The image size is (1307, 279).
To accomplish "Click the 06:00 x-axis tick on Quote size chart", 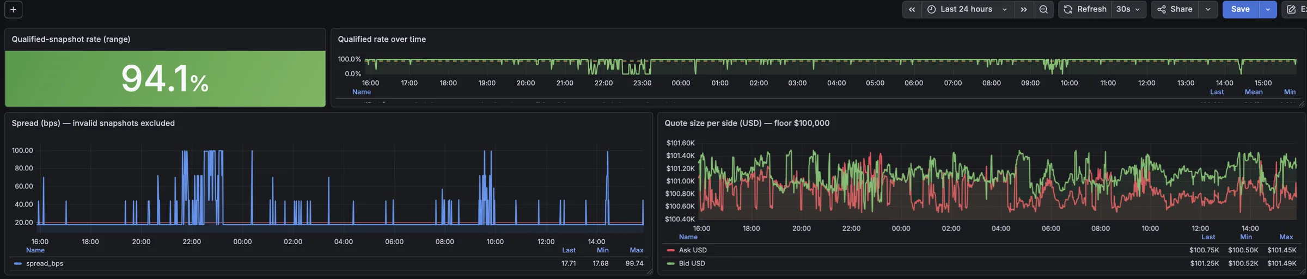I will pos(1051,228).
